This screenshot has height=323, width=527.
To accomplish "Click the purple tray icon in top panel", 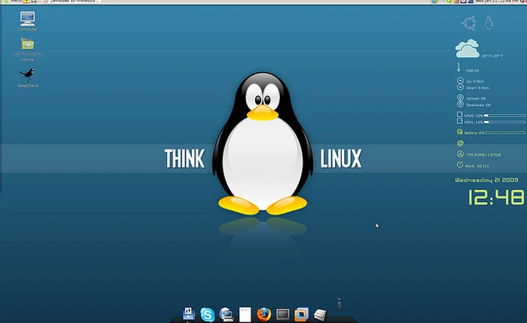I will [x=464, y=2].
